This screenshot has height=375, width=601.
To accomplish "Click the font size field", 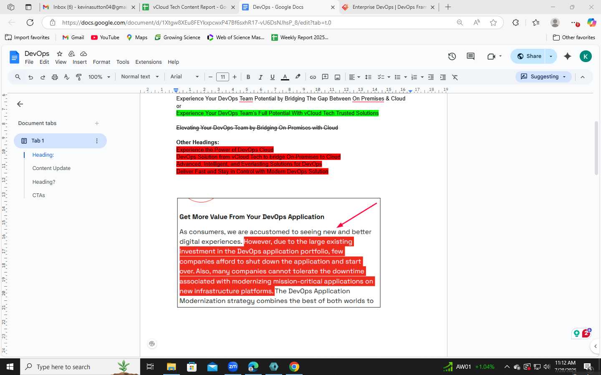I will coord(223,77).
